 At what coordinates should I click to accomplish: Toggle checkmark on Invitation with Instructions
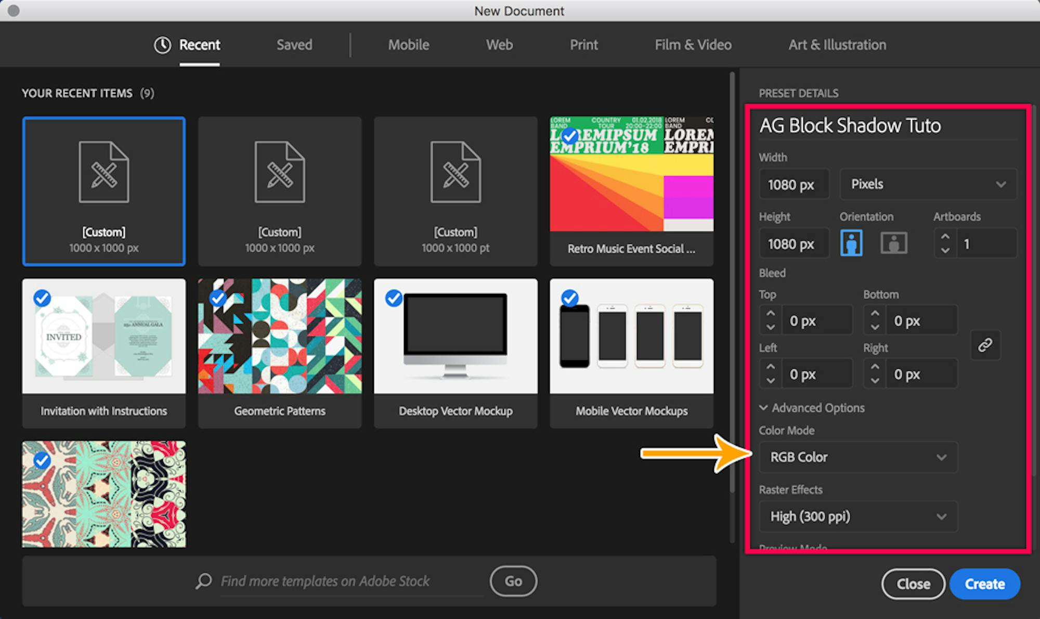[x=42, y=298]
